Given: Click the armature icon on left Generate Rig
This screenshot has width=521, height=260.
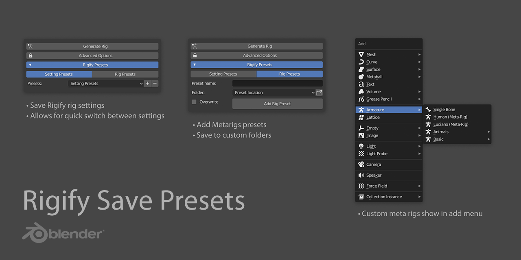Looking at the screenshot, I should click(x=30, y=46).
